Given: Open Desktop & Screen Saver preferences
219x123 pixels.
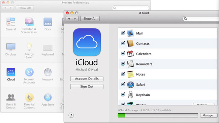Looking at the screenshot, I should click(x=29, y=25).
